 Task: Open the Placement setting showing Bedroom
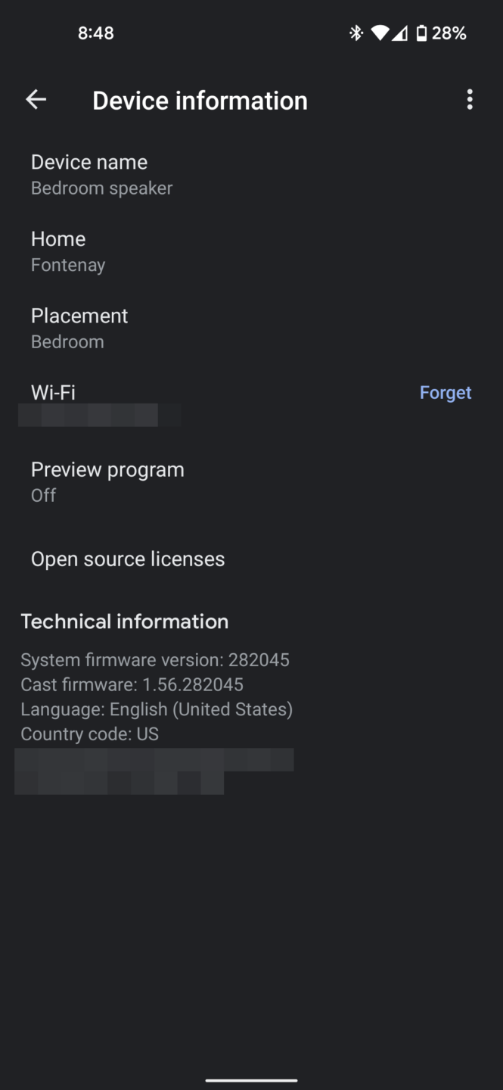(x=79, y=327)
